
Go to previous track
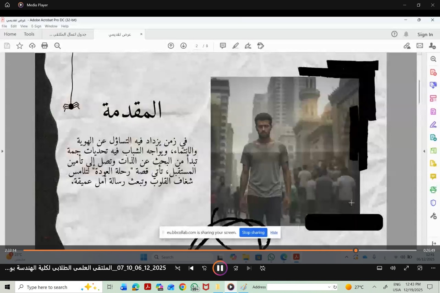click(191, 268)
